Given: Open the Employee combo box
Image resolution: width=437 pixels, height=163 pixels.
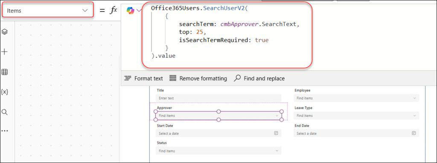Looking at the screenshot, I should (x=356, y=98).
